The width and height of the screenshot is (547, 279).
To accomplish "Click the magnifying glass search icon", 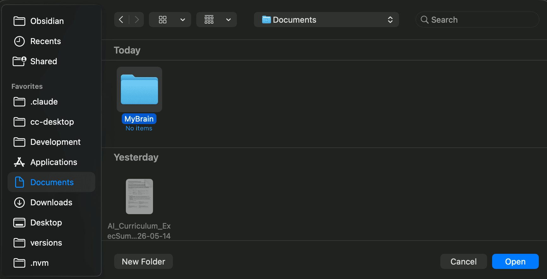I will pos(425,20).
